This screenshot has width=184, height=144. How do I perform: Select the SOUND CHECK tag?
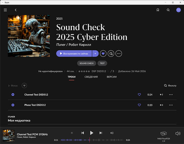coord(87,63)
